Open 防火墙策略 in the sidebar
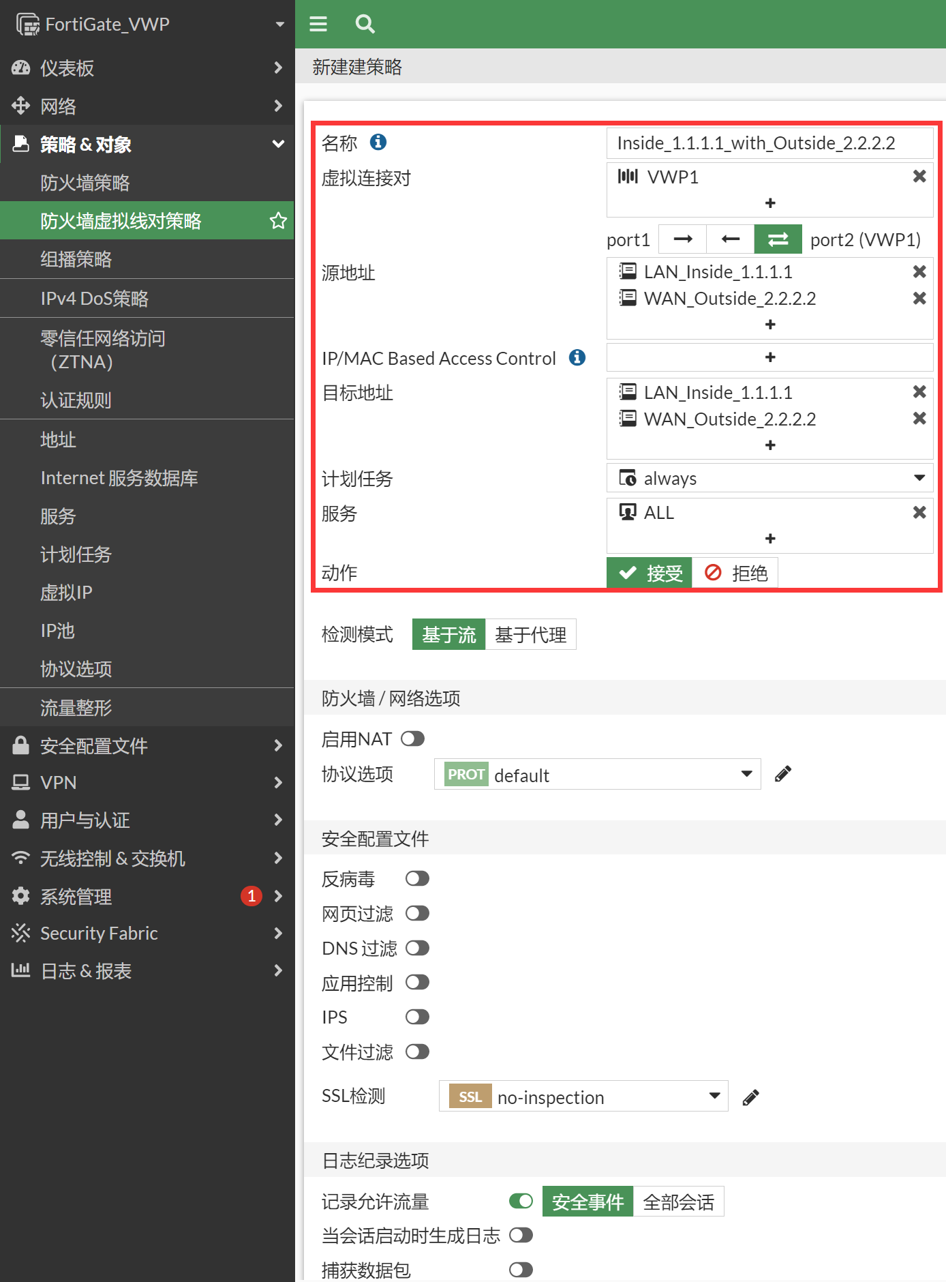The image size is (946, 1282). tap(85, 183)
